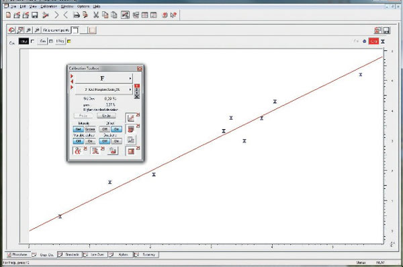This screenshot has width=403, height=267.
Task: Click the Fit to current points button
Action: point(56,30)
